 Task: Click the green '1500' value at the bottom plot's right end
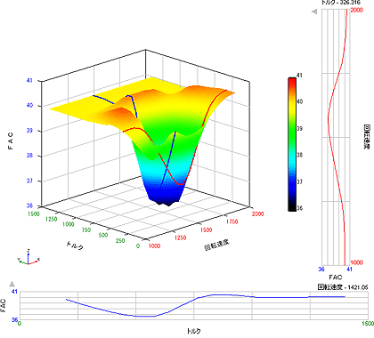pyautogui.click(x=368, y=324)
